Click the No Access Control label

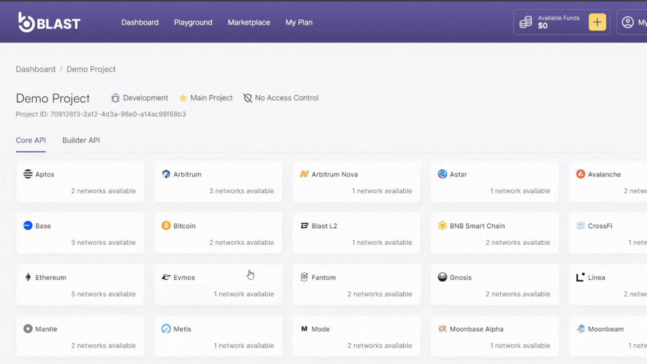pos(287,98)
